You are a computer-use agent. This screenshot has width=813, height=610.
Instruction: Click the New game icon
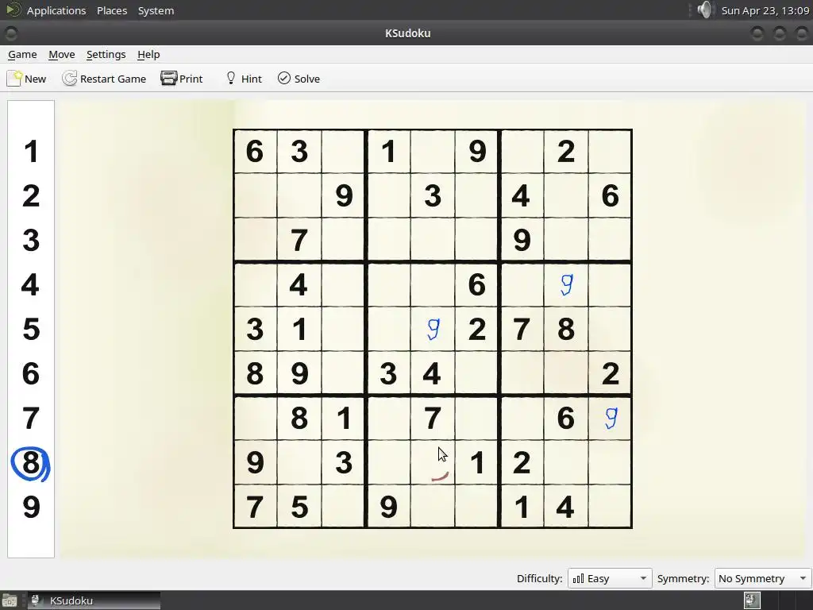14,79
